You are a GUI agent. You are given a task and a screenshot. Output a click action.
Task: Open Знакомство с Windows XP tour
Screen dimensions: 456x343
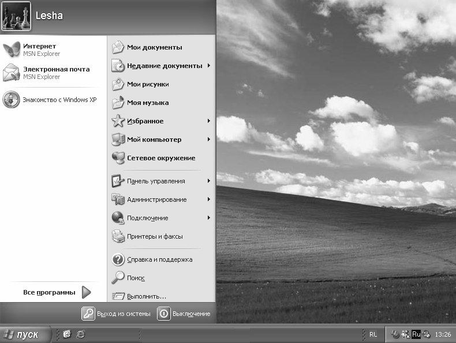pos(12,100)
